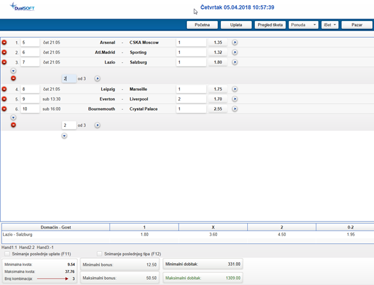Click the Maksimalni dobitak value 1309.00
Screen dimensions: 374x285
click(x=233, y=278)
